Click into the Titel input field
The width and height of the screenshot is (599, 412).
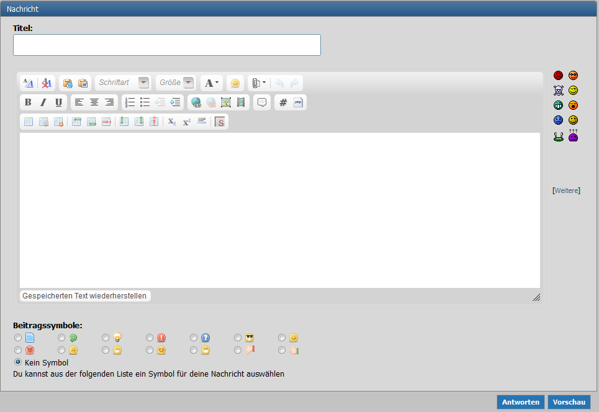coord(166,45)
